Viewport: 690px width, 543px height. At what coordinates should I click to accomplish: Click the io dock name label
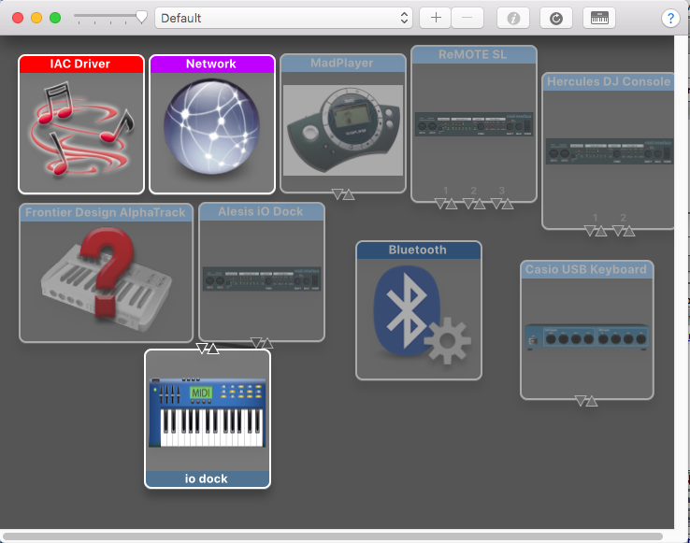point(206,479)
